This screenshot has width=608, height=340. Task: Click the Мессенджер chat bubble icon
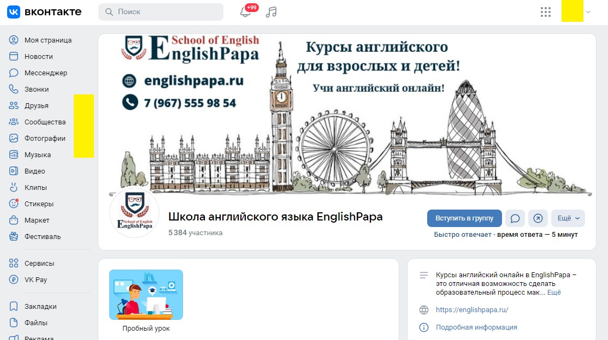[14, 73]
